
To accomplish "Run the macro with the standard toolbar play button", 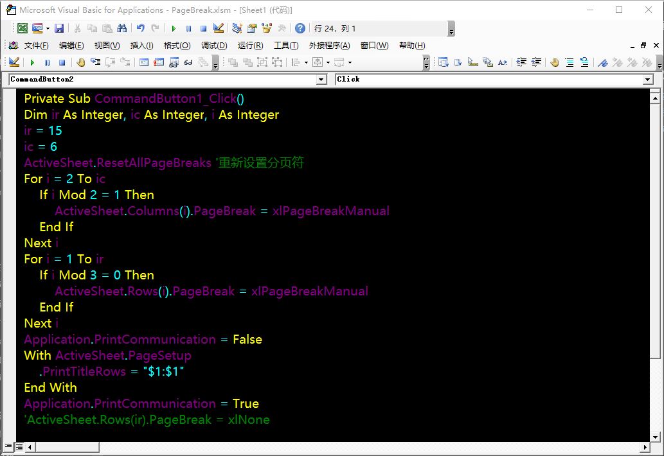I will 174,28.
